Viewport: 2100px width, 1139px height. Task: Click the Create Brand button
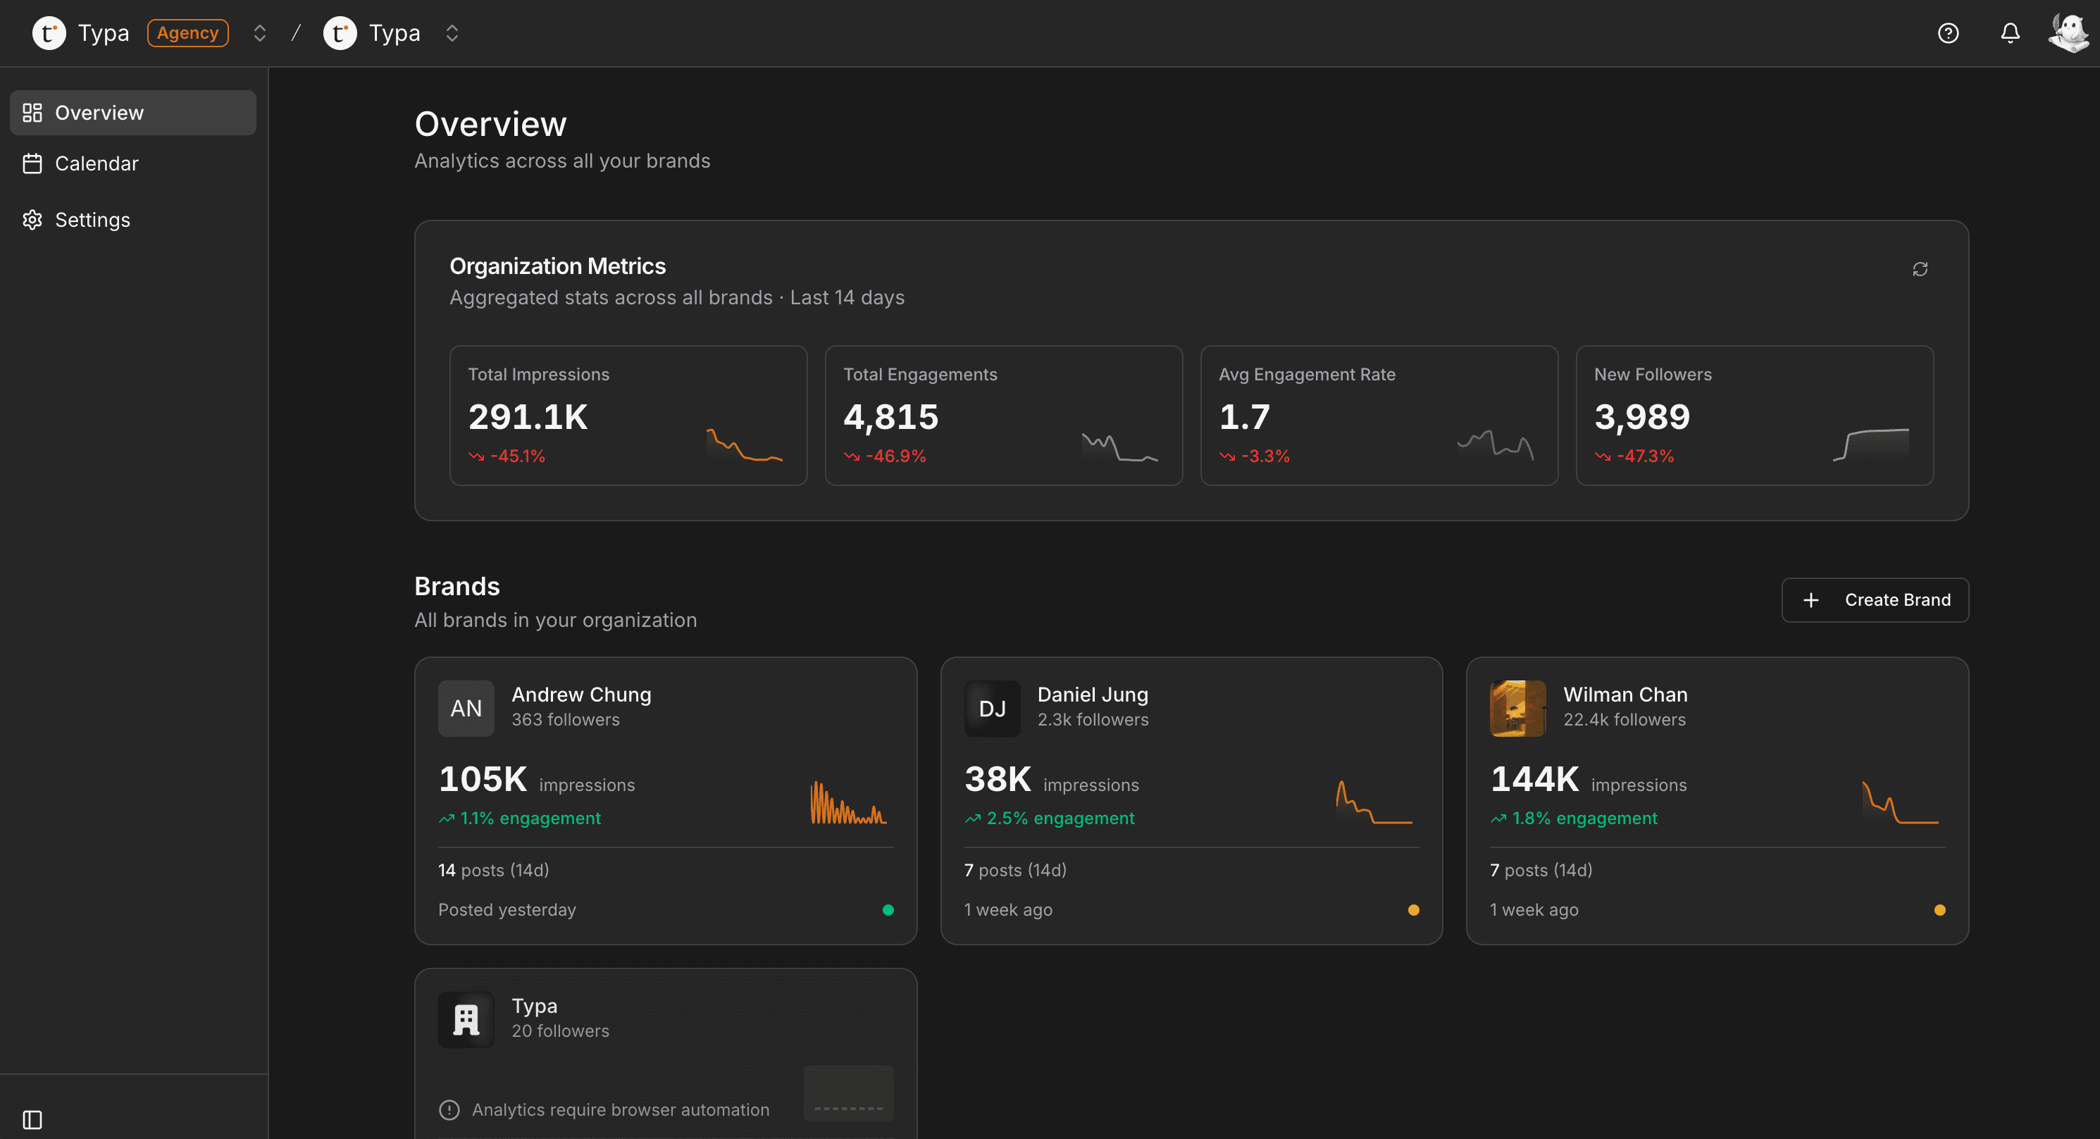point(1874,599)
